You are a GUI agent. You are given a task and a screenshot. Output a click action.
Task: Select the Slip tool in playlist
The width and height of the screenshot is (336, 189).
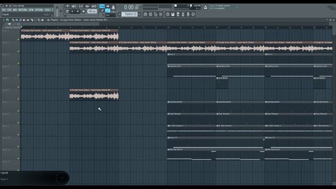click(28, 20)
